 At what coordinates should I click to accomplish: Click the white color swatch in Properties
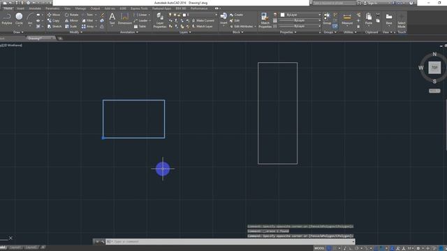coord(282,15)
